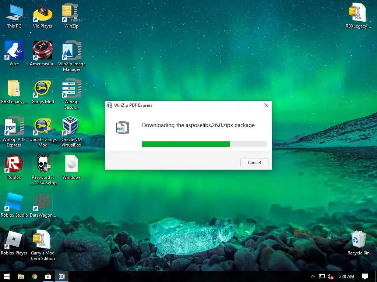The height and width of the screenshot is (282, 377).
Task: Select the WinZip Image Manager shortcut
Action: 72,57
